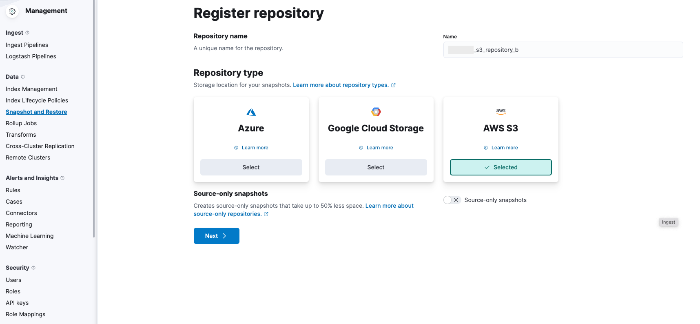Open Rules under Alerts and Insights
Screen dimensions: 700x324
(13, 190)
